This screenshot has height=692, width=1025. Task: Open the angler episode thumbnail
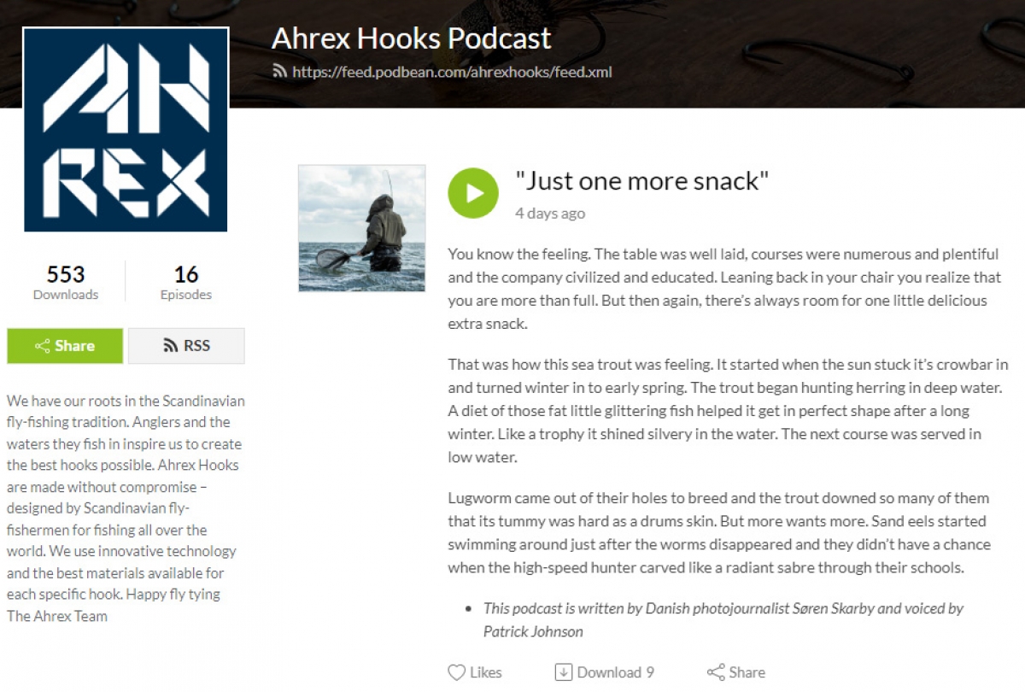pos(361,228)
